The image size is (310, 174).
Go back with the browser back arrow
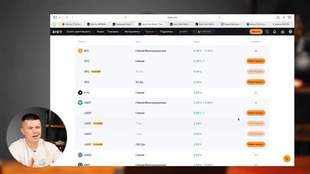point(67,17)
